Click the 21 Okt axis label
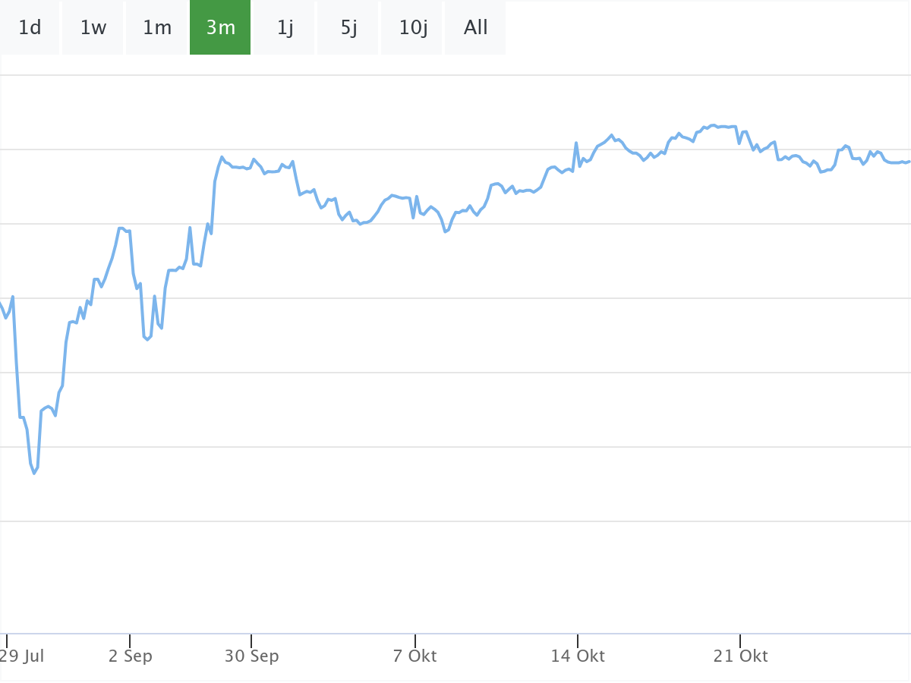This screenshot has height=683, width=911. 741,656
